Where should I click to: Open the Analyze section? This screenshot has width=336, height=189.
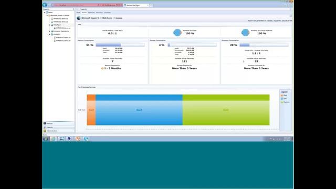click(x=58, y=124)
